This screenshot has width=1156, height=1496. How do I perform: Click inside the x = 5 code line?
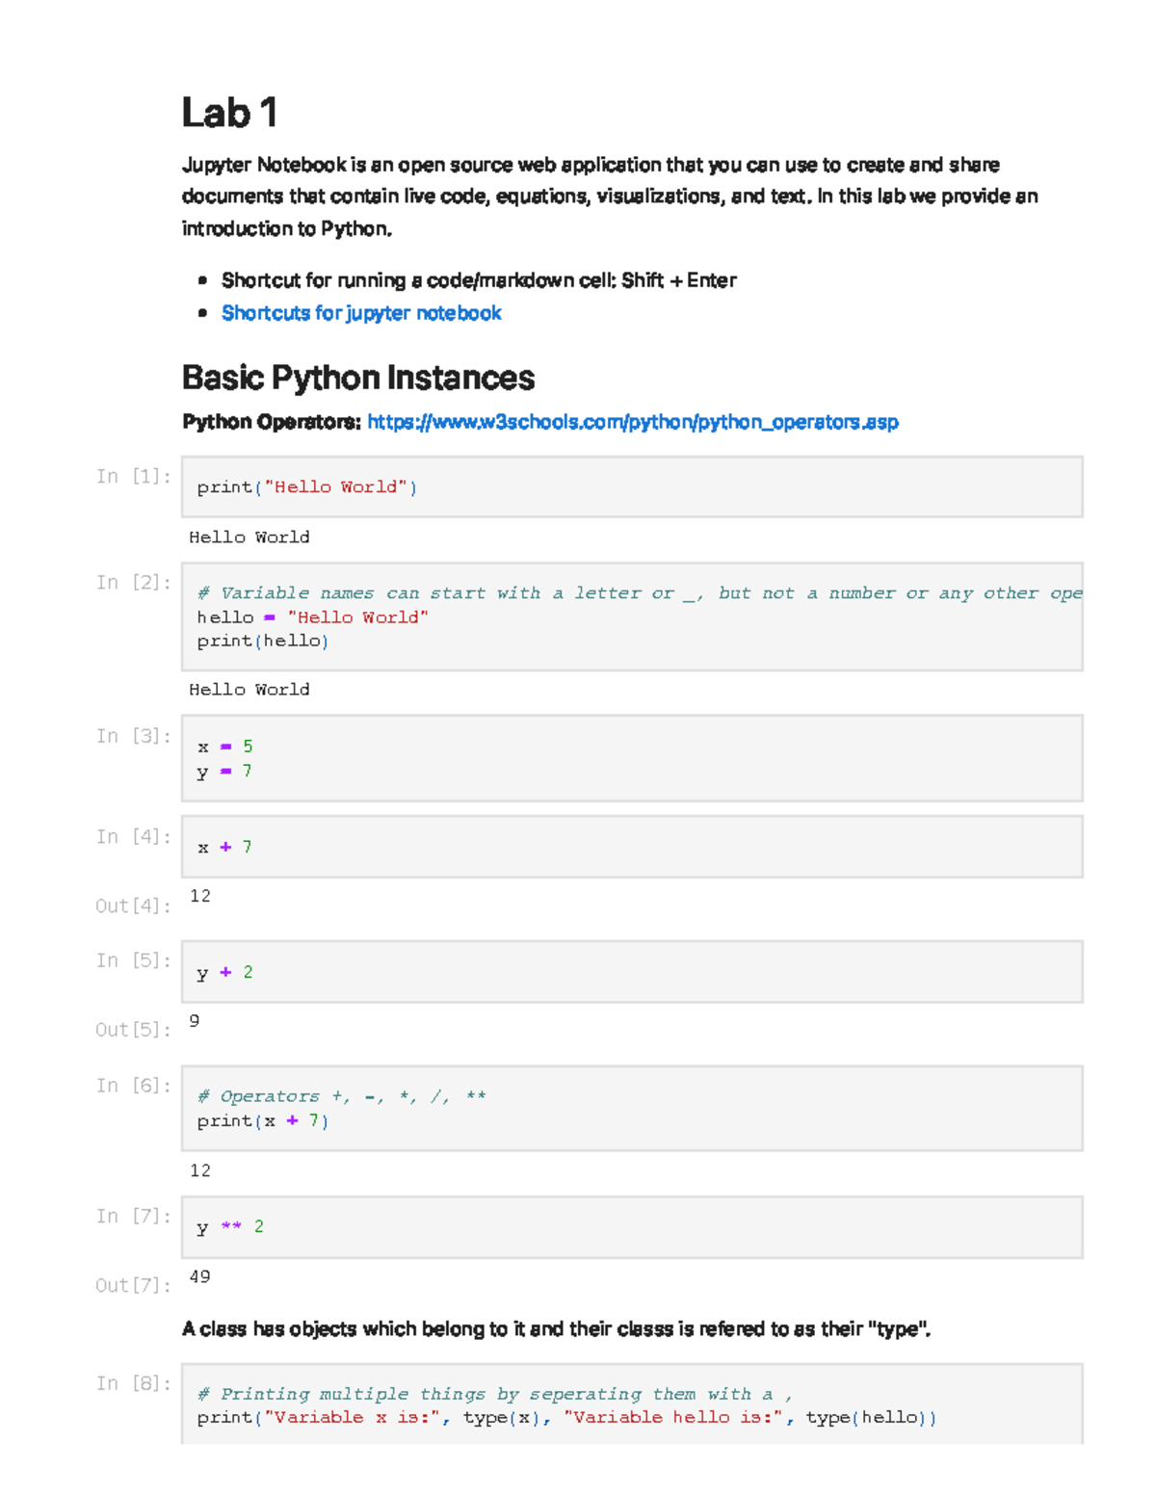[x=225, y=747]
